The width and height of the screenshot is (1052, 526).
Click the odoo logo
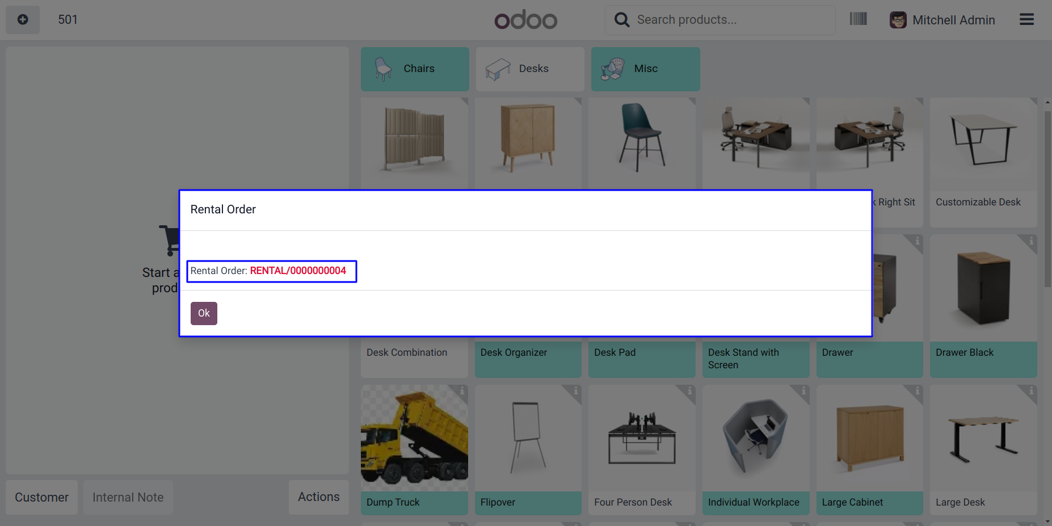click(x=526, y=20)
